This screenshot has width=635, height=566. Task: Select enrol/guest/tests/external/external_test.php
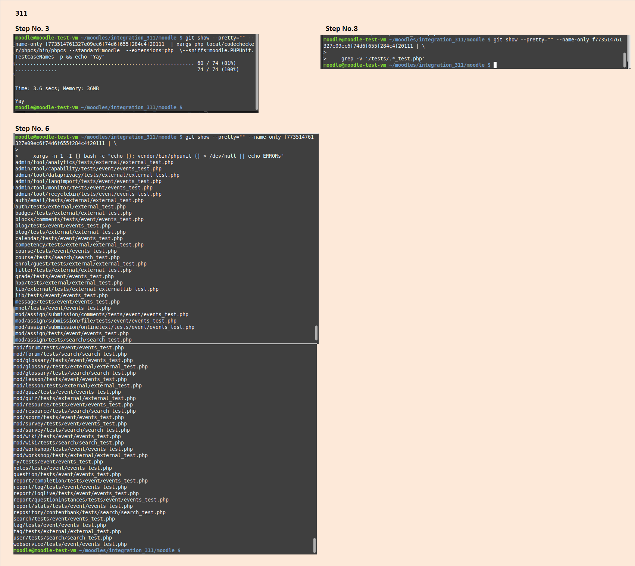(x=81, y=264)
